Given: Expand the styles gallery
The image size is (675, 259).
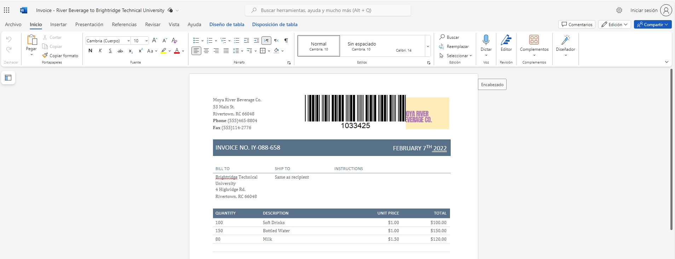Looking at the screenshot, I should 428,46.
